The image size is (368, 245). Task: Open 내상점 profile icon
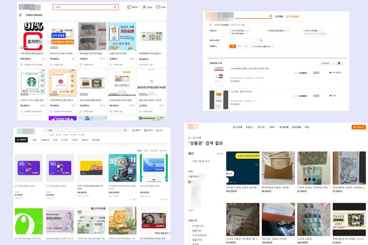(x=144, y=7)
